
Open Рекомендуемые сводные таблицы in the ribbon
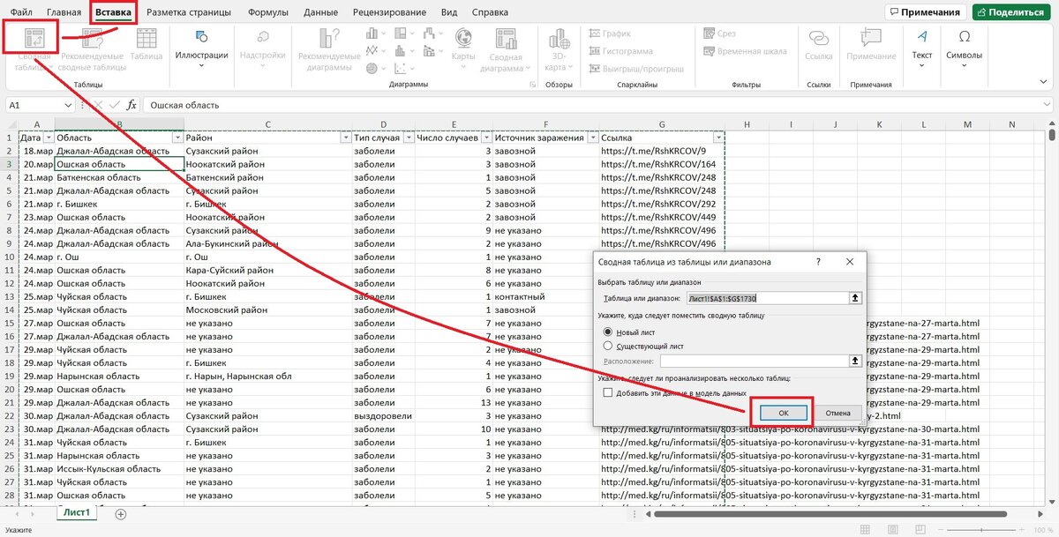point(94,50)
